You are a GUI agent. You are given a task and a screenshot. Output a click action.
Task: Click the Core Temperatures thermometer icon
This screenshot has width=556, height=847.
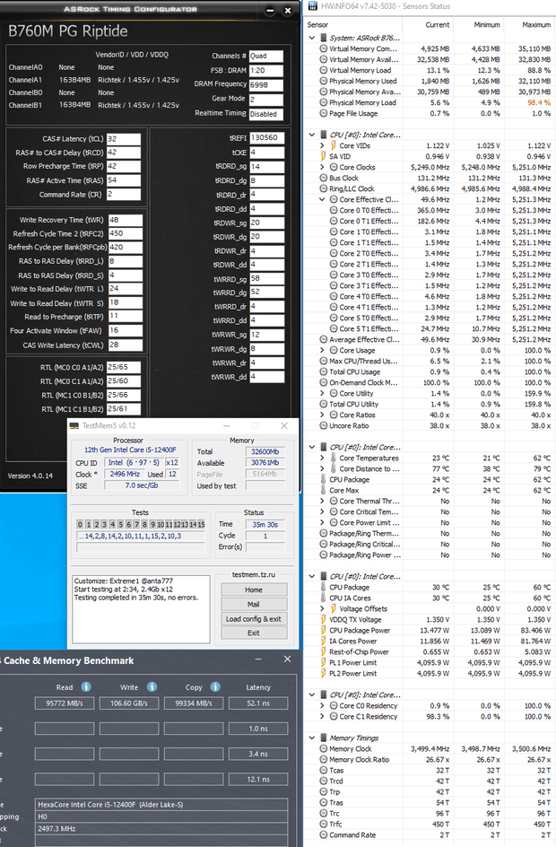point(333,458)
